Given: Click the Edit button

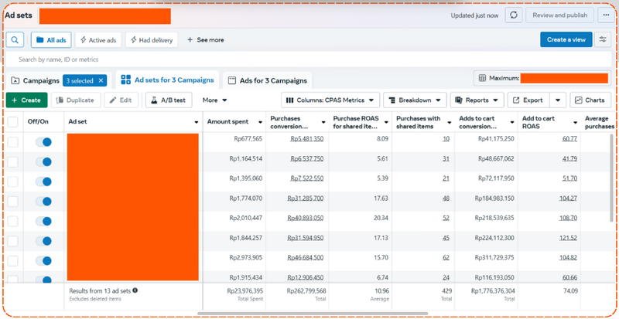Looking at the screenshot, I should coord(121,100).
